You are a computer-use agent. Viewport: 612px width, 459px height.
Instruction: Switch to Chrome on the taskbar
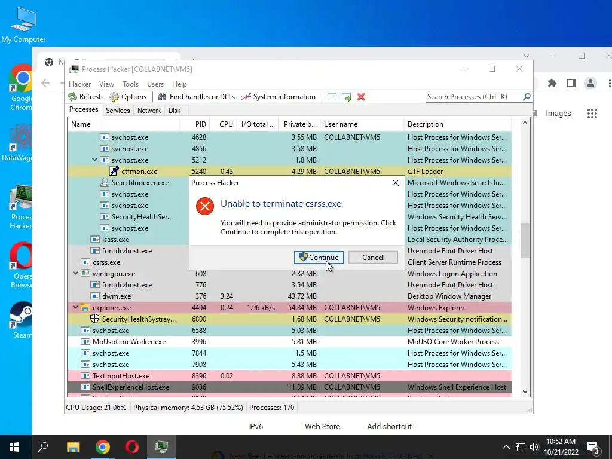[x=103, y=447]
